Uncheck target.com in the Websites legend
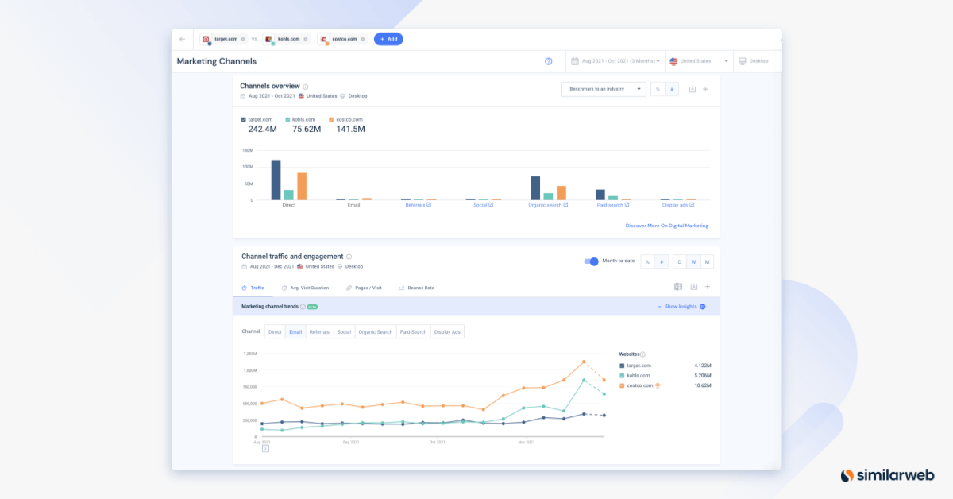Image resolution: width=953 pixels, height=499 pixels. 622,366
